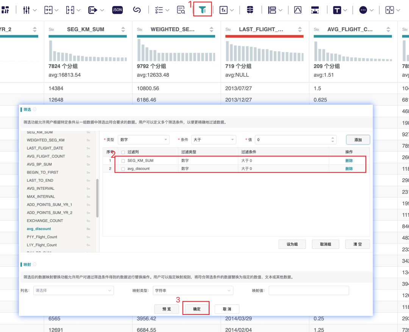Image resolution: width=409 pixels, height=332 pixels.
Task: Click the network nodes icon in toolbar
Action: (x=390, y=10)
